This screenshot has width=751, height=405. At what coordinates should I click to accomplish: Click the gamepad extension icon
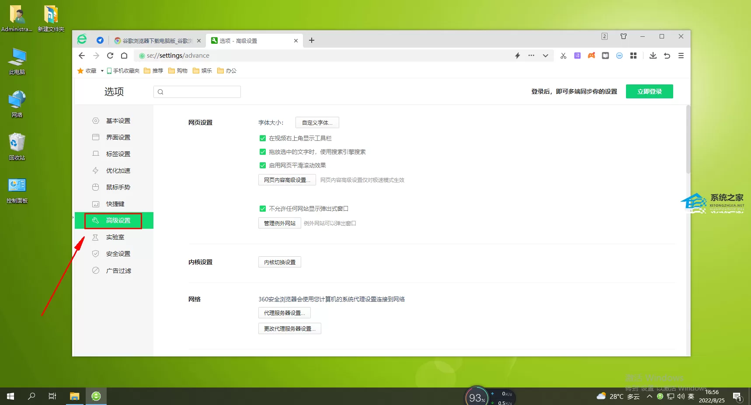coord(591,56)
